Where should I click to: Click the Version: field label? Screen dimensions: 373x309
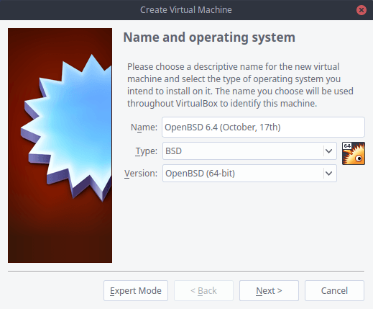pyautogui.click(x=141, y=173)
